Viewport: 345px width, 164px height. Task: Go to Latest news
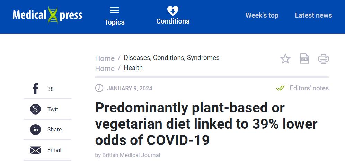[313, 15]
